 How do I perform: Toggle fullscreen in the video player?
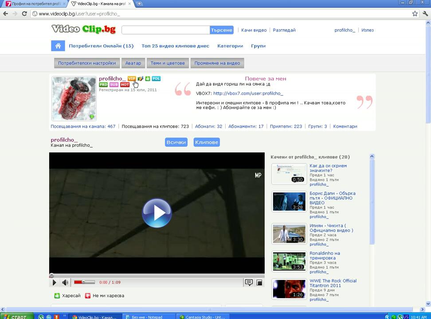pyautogui.click(x=259, y=282)
